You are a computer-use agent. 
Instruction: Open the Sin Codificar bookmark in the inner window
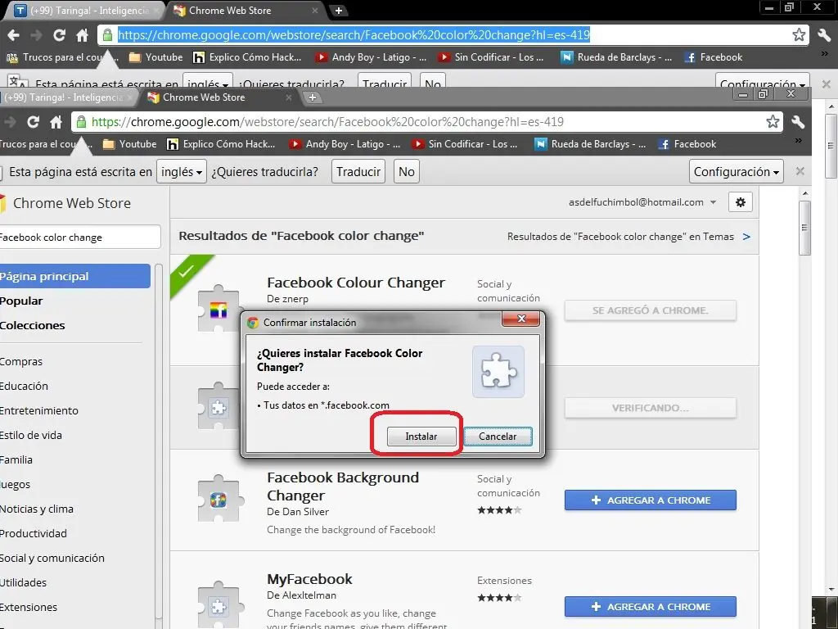465,144
